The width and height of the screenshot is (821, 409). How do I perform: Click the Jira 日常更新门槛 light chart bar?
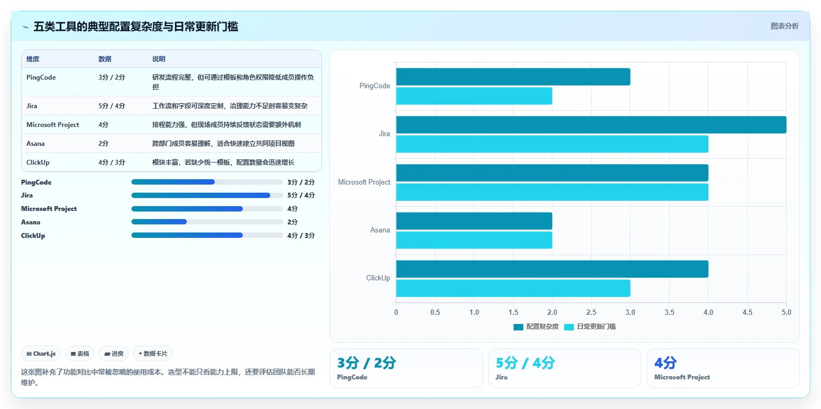552,144
